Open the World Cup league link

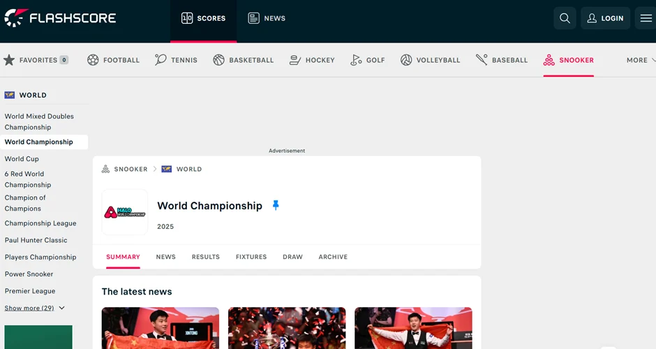click(22, 159)
